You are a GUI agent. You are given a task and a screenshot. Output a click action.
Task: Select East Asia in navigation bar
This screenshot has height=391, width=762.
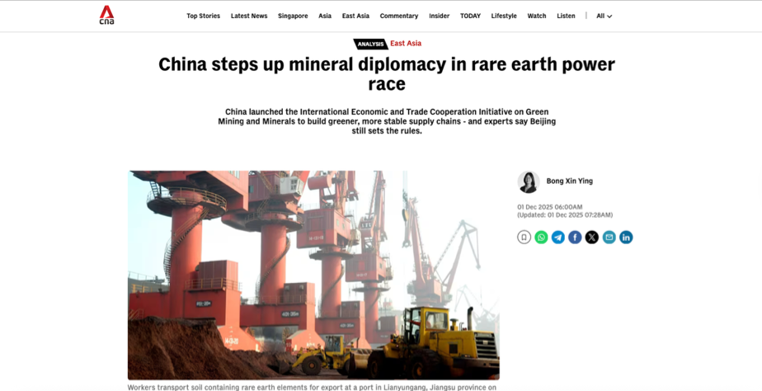pyautogui.click(x=355, y=16)
